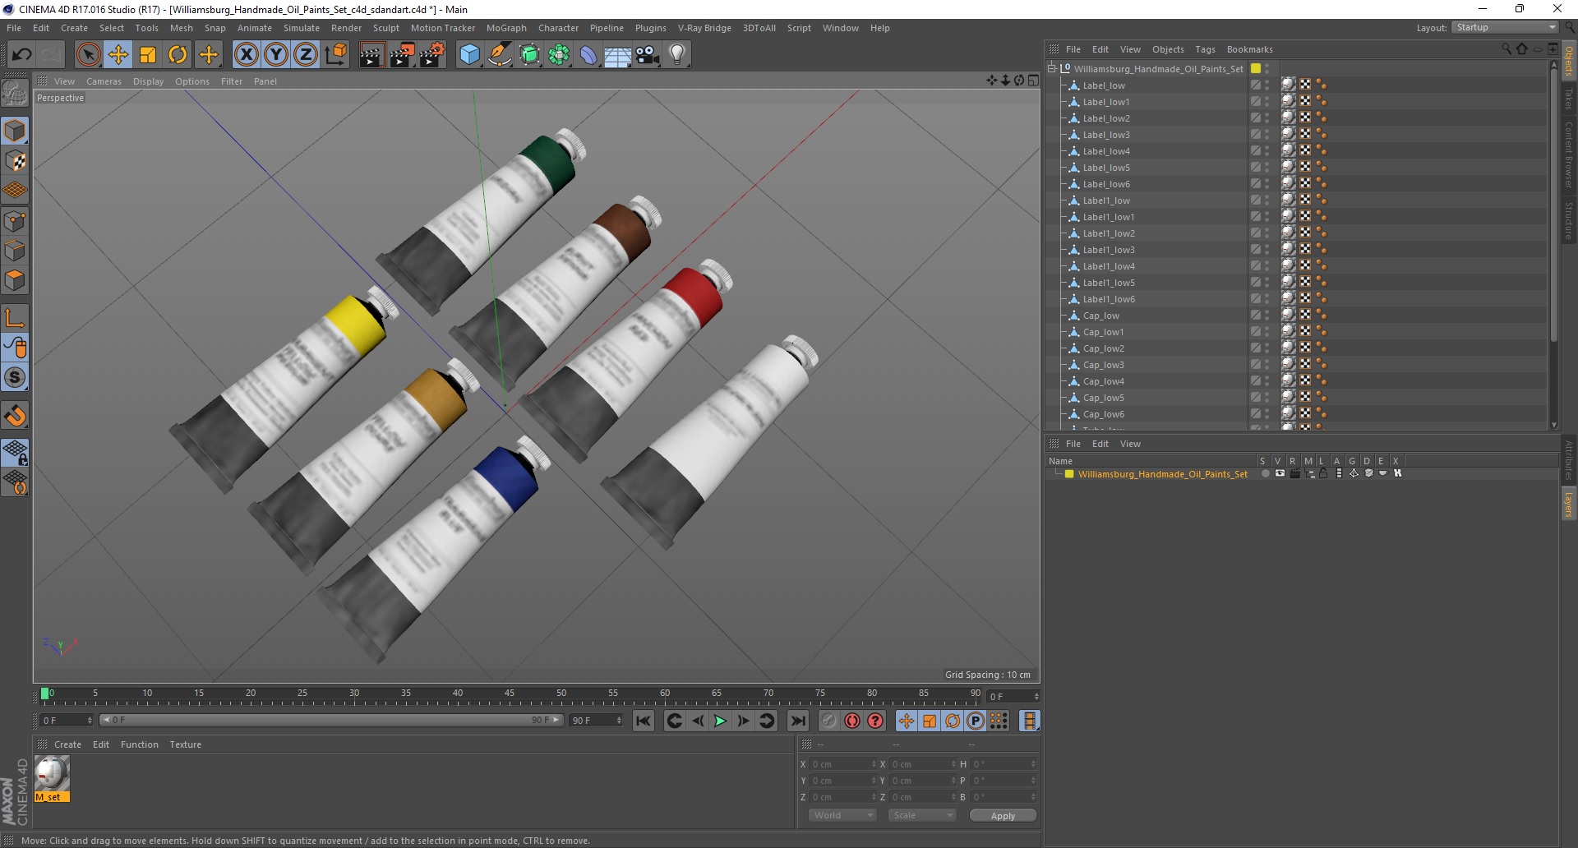Add a Cube primitive object
The image size is (1578, 848).
(x=469, y=55)
